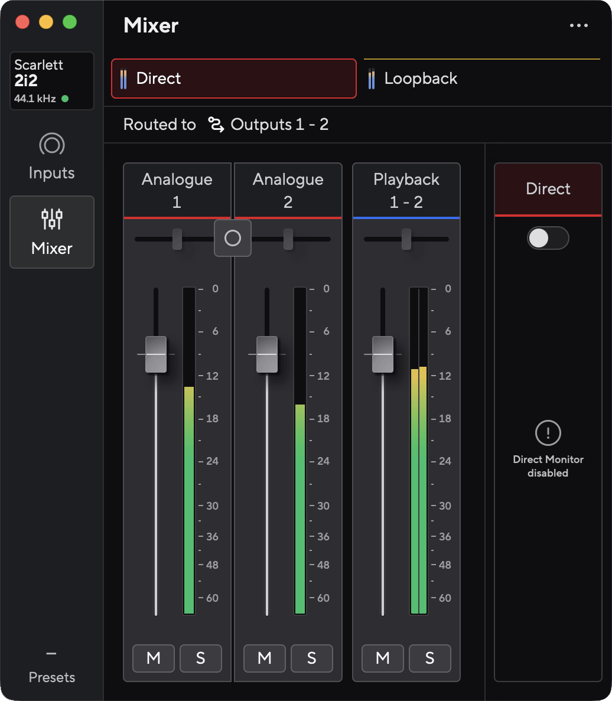Maximize the window with the green button
This screenshot has height=701, width=612.
[x=70, y=22]
